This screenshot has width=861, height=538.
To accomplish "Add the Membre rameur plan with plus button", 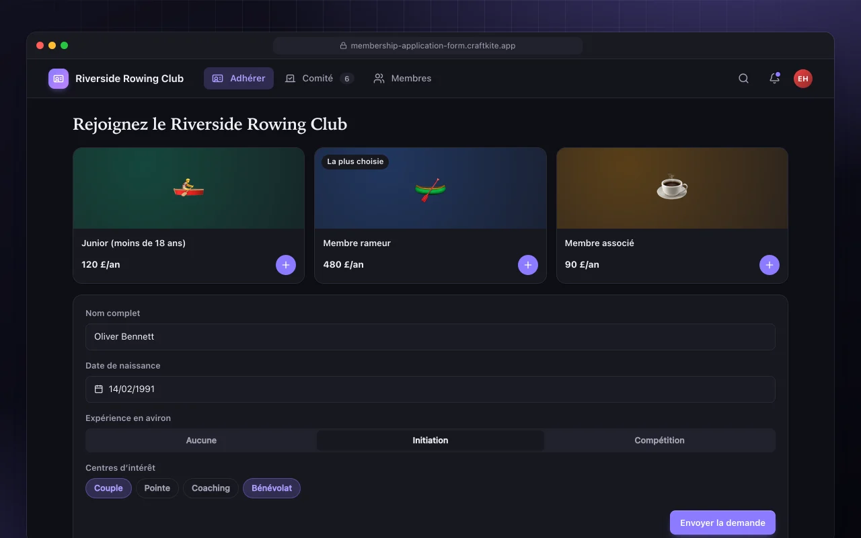I will [528, 265].
